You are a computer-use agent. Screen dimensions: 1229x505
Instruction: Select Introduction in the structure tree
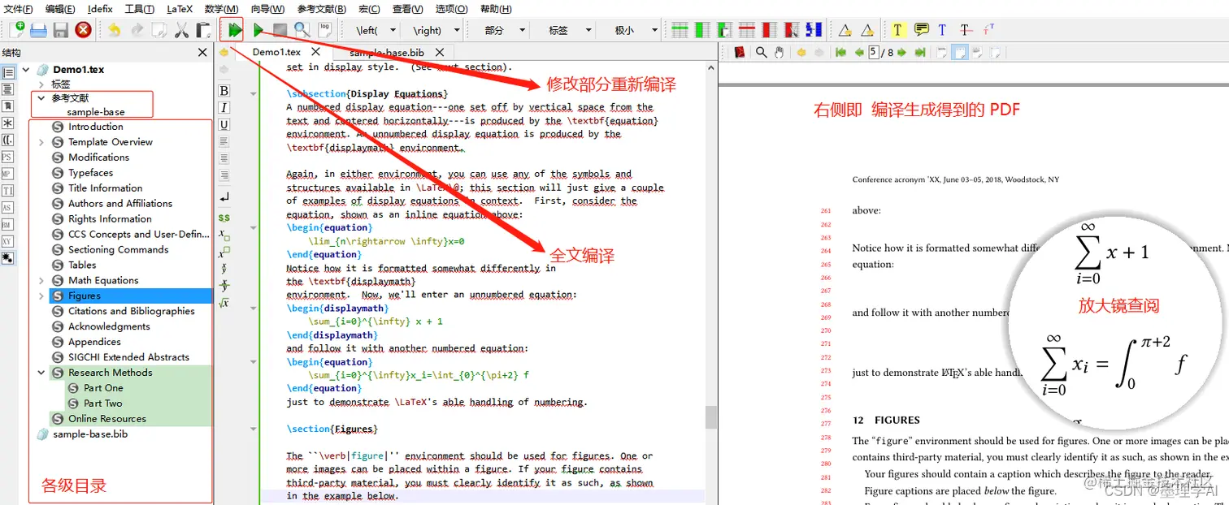[x=96, y=127]
